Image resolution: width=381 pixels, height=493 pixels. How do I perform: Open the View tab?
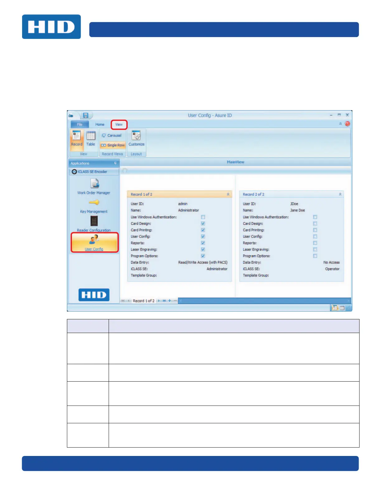[x=119, y=124]
